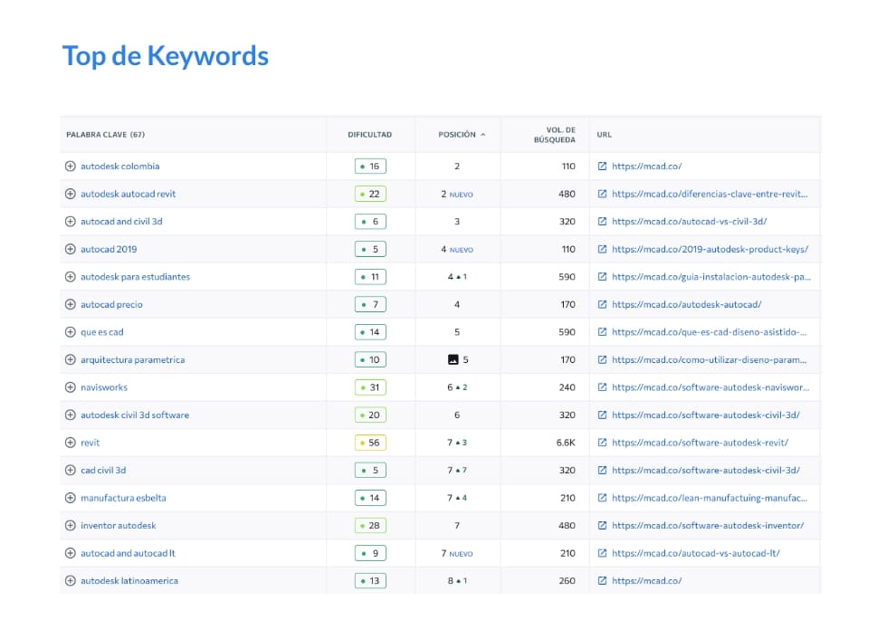Expand autodesk autocad revit row plus icon
The width and height of the screenshot is (887, 639).
71,194
